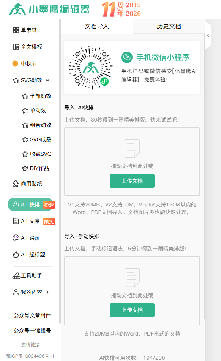221x361 pixels.
Task: Open 全文模板 in the sidebar
Action: 32,47
